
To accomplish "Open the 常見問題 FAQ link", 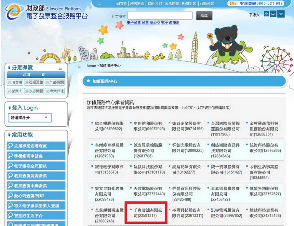I will coord(172,3).
